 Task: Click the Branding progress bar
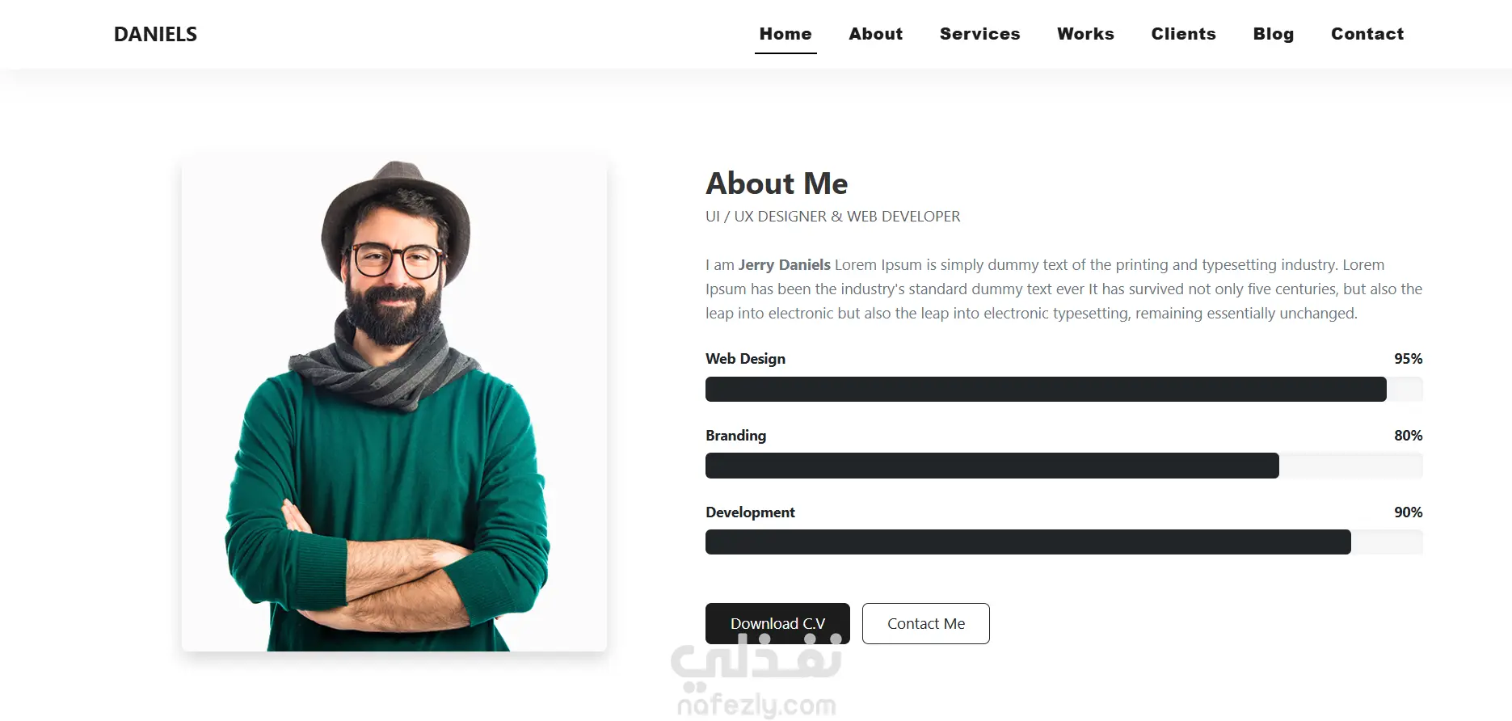1064,466
